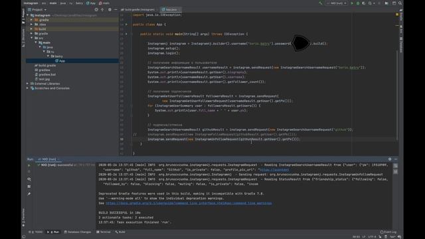Image resolution: width=425 pixels, height=239 pixels.
Task: Run the app with green play button
Action: (352, 3)
